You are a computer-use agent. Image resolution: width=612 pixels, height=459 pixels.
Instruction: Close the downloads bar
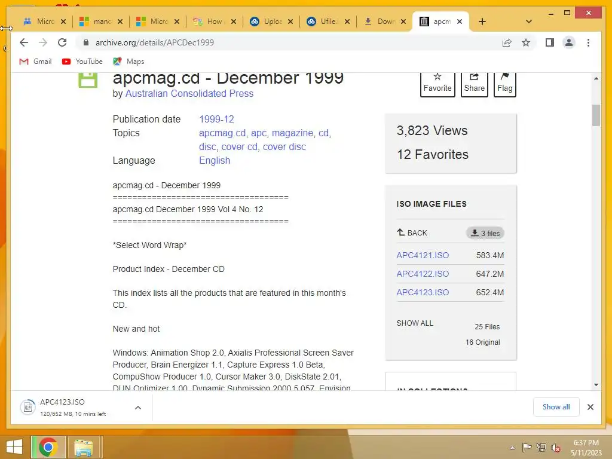(590, 407)
